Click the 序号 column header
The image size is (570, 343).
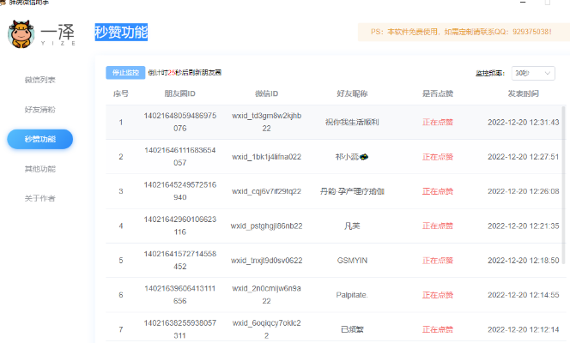[x=121, y=93]
